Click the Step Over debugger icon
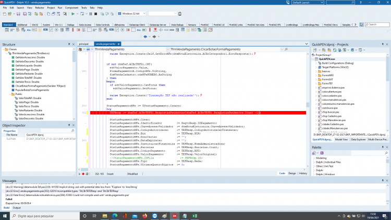Viewport: 391px width, 220px height. (107, 14)
